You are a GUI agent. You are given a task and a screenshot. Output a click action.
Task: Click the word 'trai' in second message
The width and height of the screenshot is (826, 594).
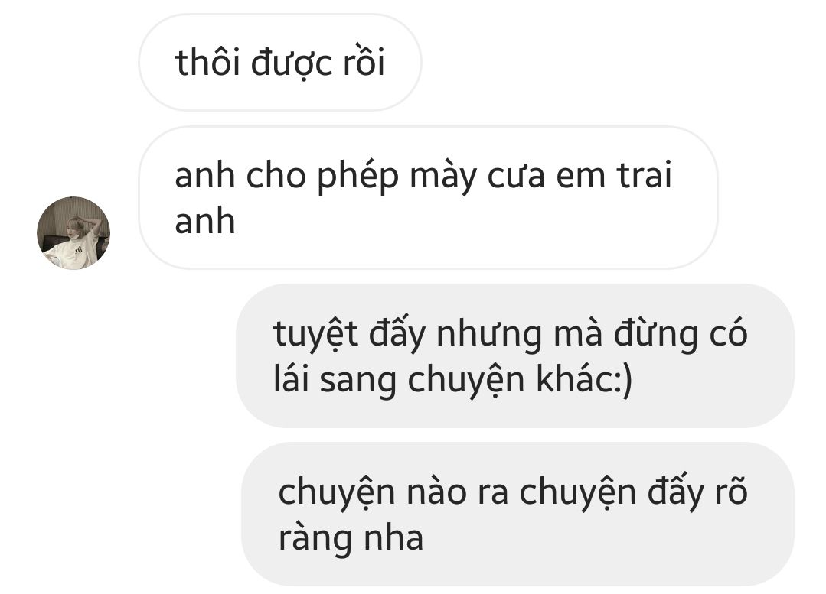tap(645, 174)
